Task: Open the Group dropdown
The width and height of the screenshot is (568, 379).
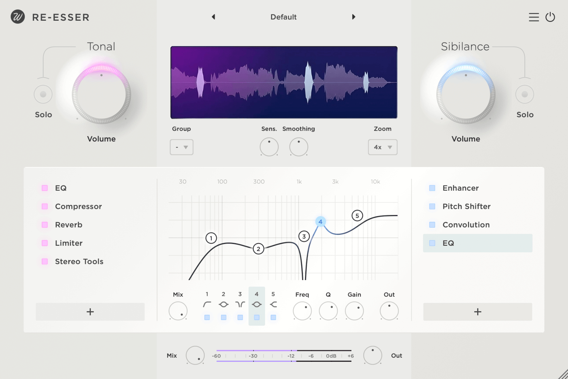Action: [x=181, y=147]
